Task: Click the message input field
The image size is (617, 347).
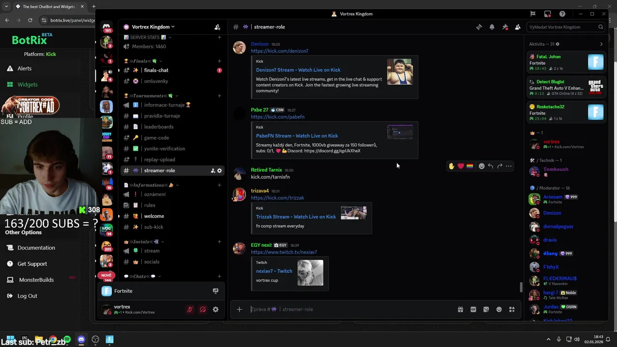Action: (352, 309)
